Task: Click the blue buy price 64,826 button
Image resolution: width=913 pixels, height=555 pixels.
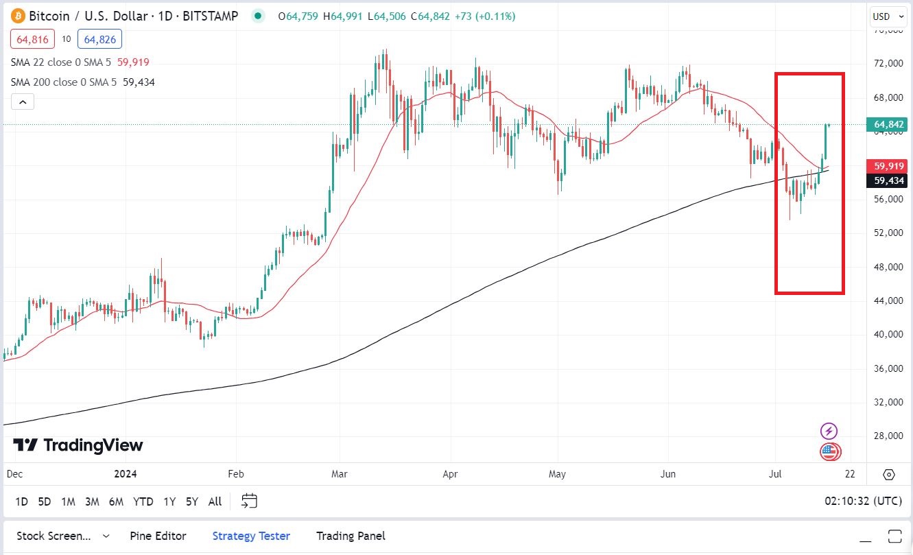Action: (99, 39)
